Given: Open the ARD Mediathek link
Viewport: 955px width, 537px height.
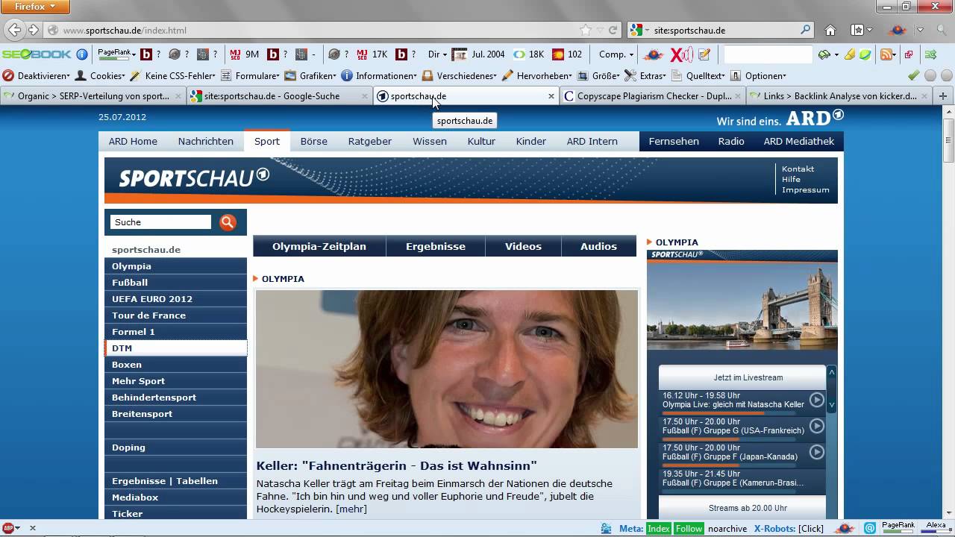Looking at the screenshot, I should (x=799, y=141).
